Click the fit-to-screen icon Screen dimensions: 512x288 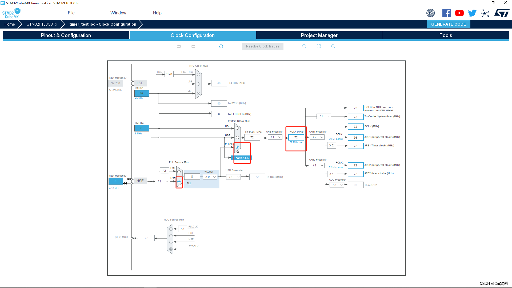pyautogui.click(x=319, y=46)
